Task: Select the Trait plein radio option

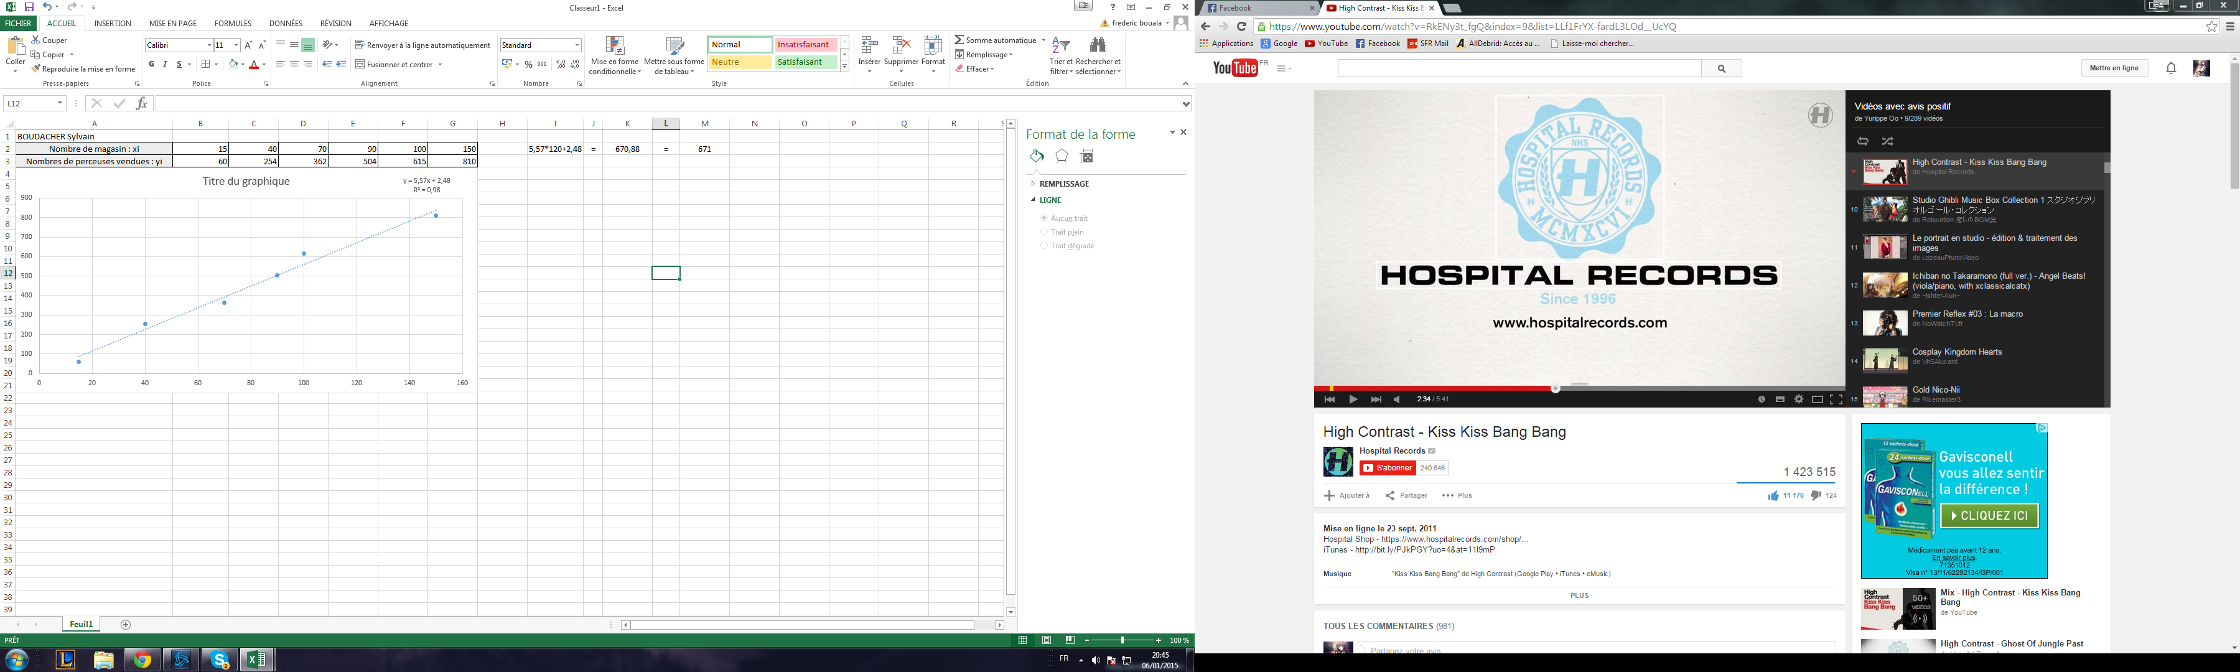Action: pos(1043,232)
